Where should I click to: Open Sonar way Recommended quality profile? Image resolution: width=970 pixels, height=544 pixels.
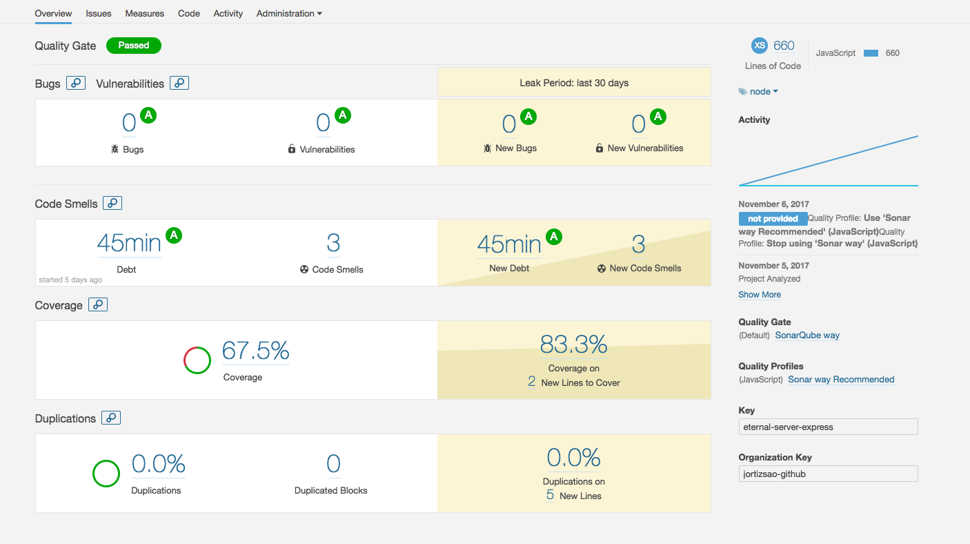(x=841, y=379)
